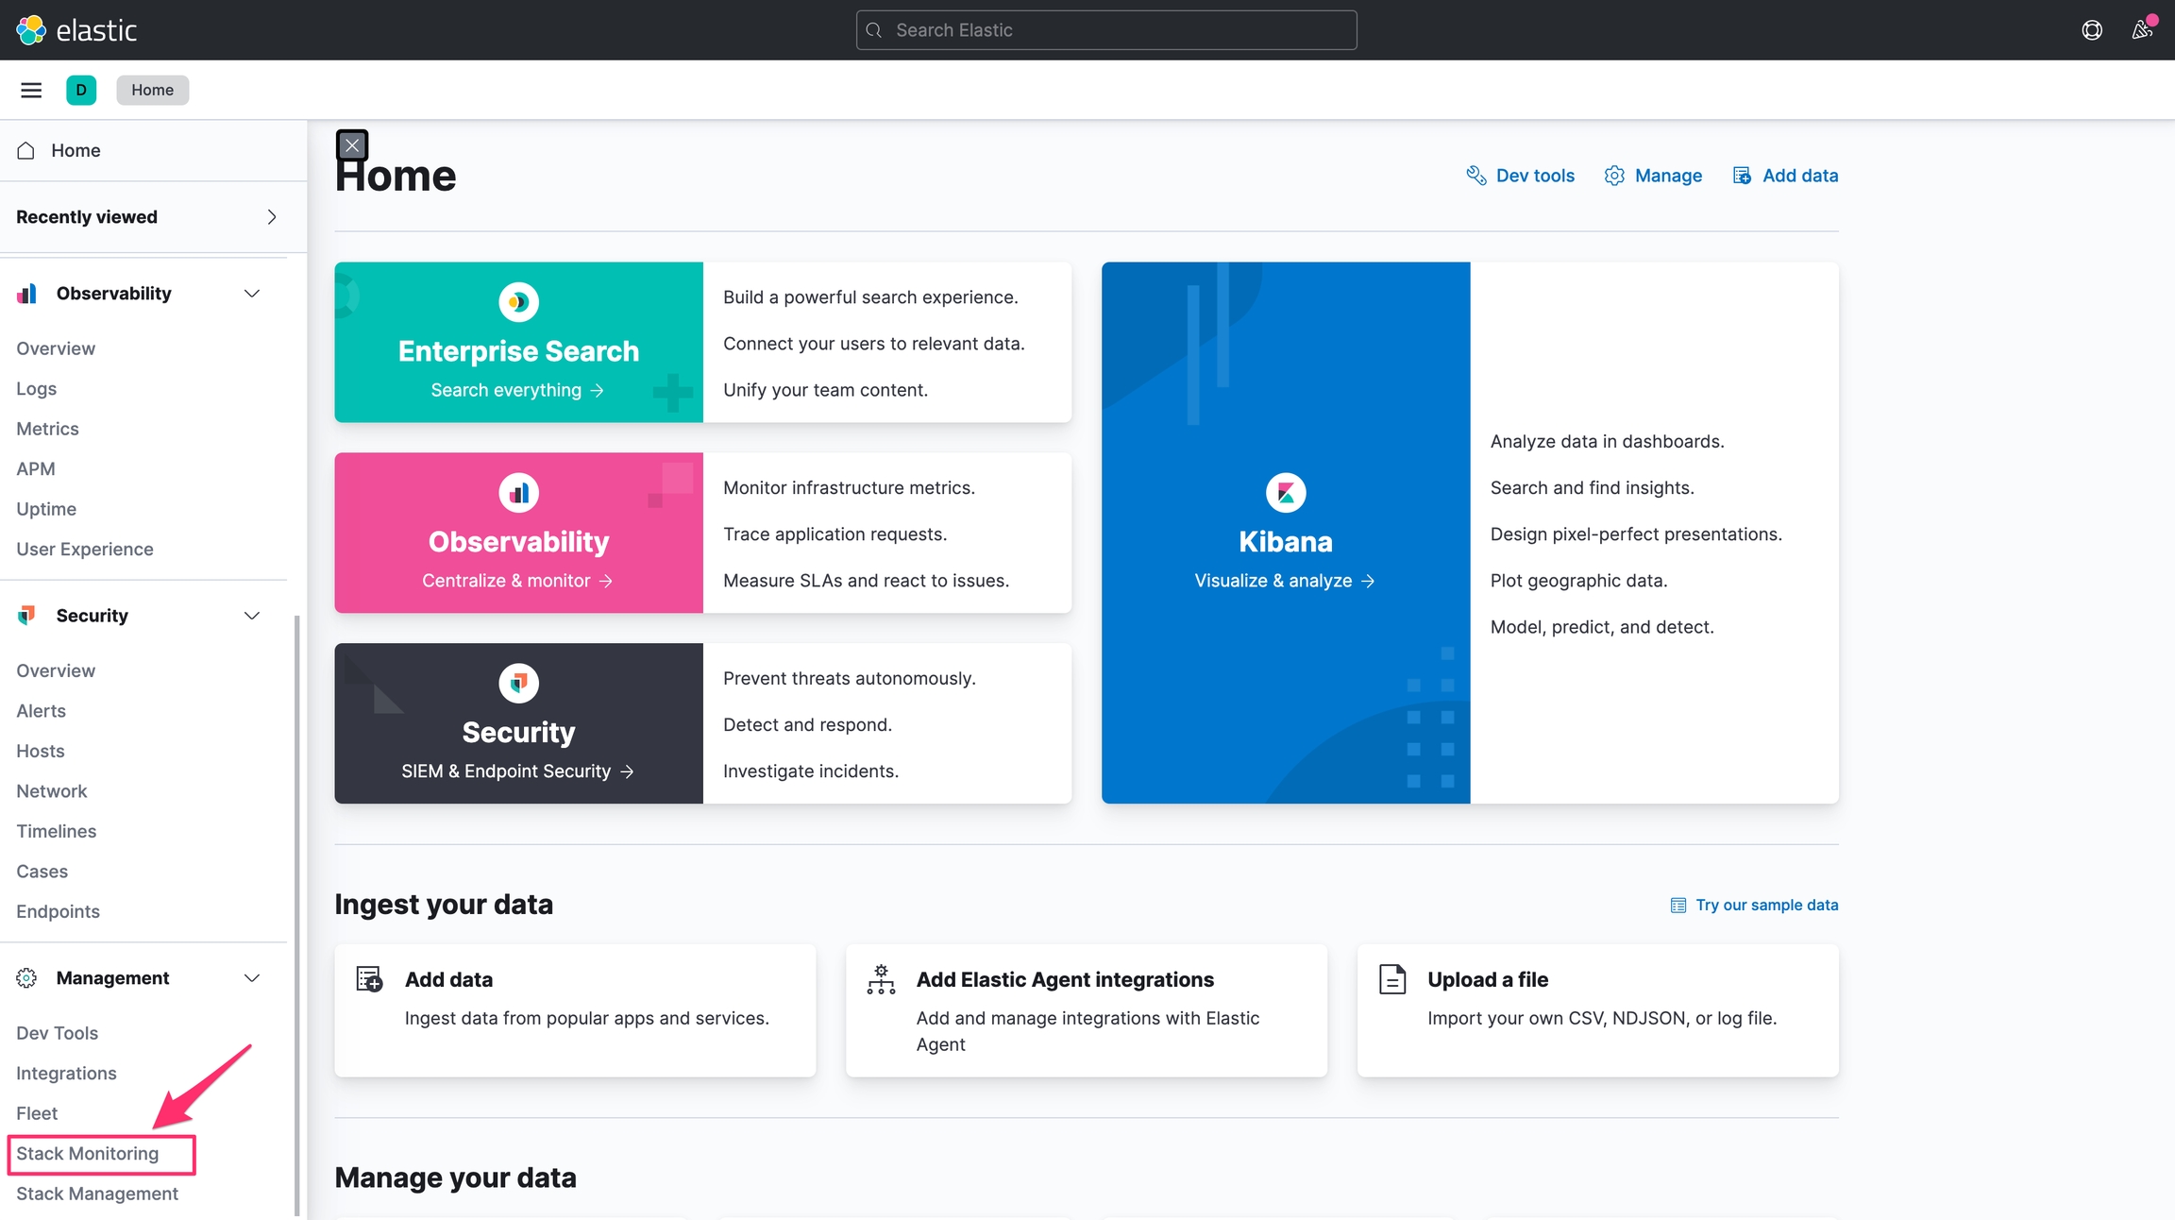Open the newsfeed celebration icon
This screenshot has width=2175, height=1220.
point(2142,30)
